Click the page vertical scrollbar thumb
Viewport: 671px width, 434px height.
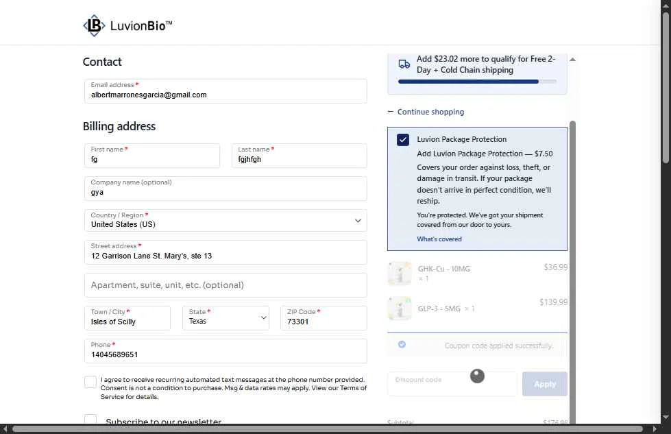[666, 88]
